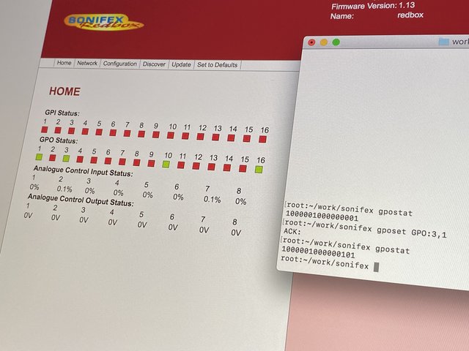Image resolution: width=469 pixels, height=351 pixels.
Task: Click the GPO Status label
Action: (x=59, y=140)
